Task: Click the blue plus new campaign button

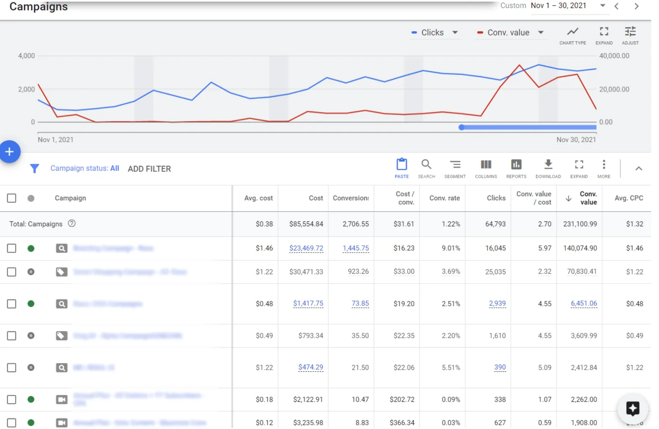Action: point(9,152)
